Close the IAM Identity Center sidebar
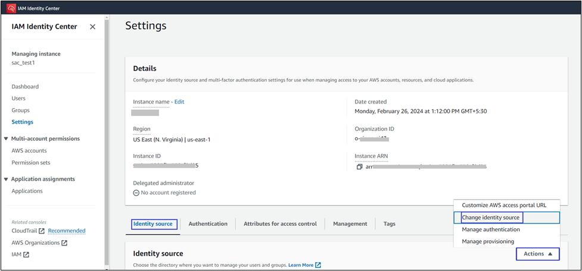The width and height of the screenshot is (582, 271). coord(92,27)
